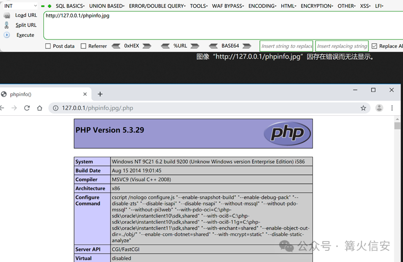The image size is (403, 262).
Task: Open the XSS menu
Action: 365,6
